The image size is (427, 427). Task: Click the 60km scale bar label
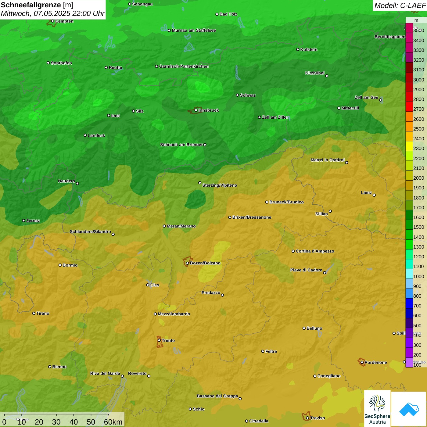[x=113, y=422]
